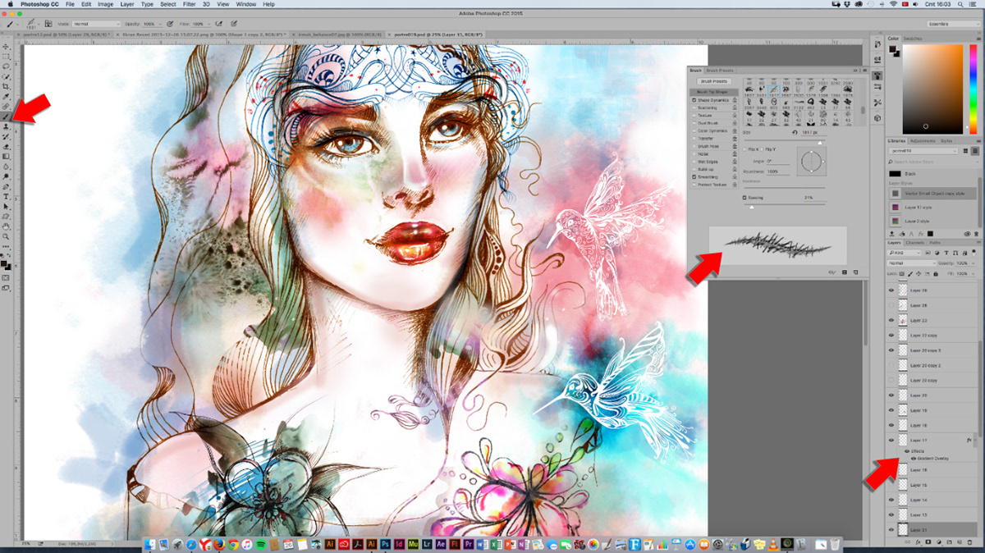The height and width of the screenshot is (553, 985).
Task: Select the Hand tool
Action: (x=7, y=226)
